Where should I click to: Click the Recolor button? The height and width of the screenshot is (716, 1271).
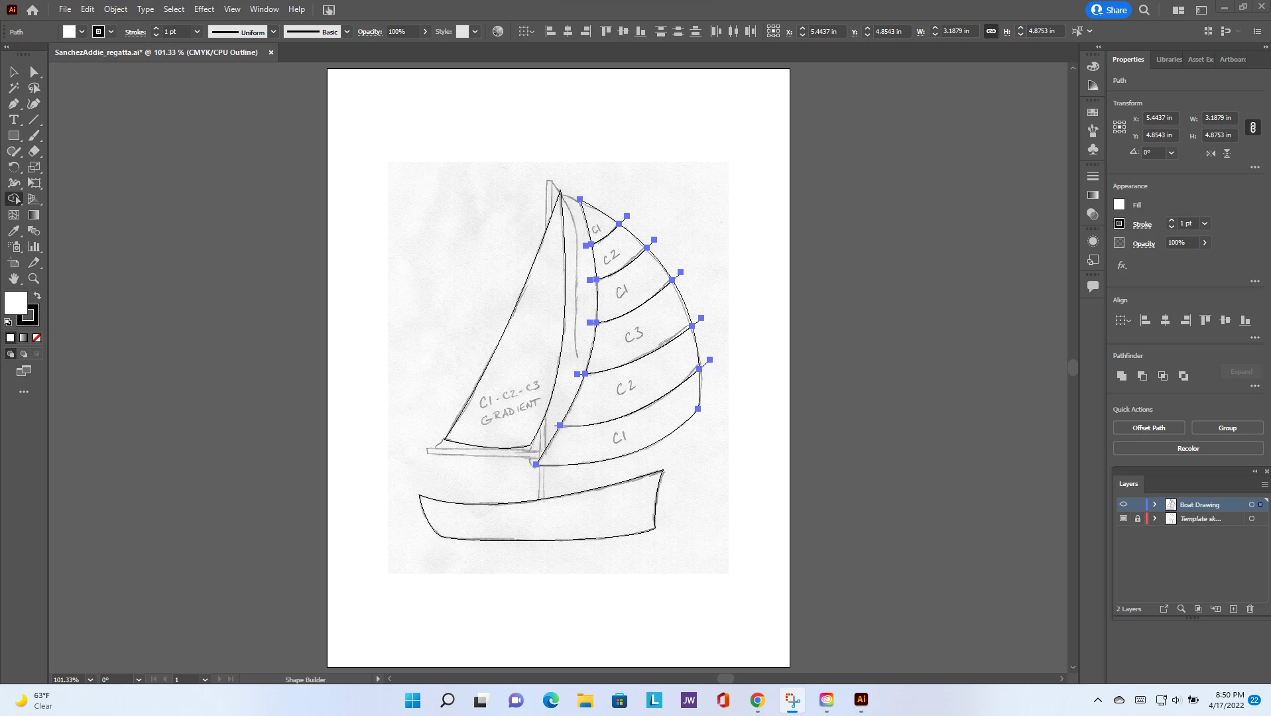click(x=1188, y=449)
